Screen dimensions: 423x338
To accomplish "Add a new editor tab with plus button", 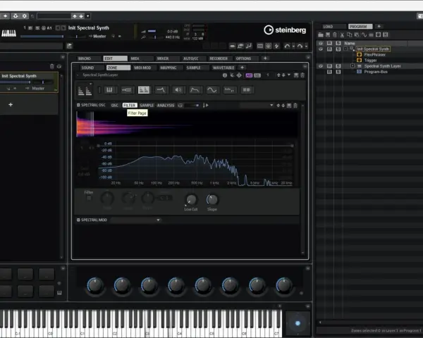I will [x=265, y=58].
